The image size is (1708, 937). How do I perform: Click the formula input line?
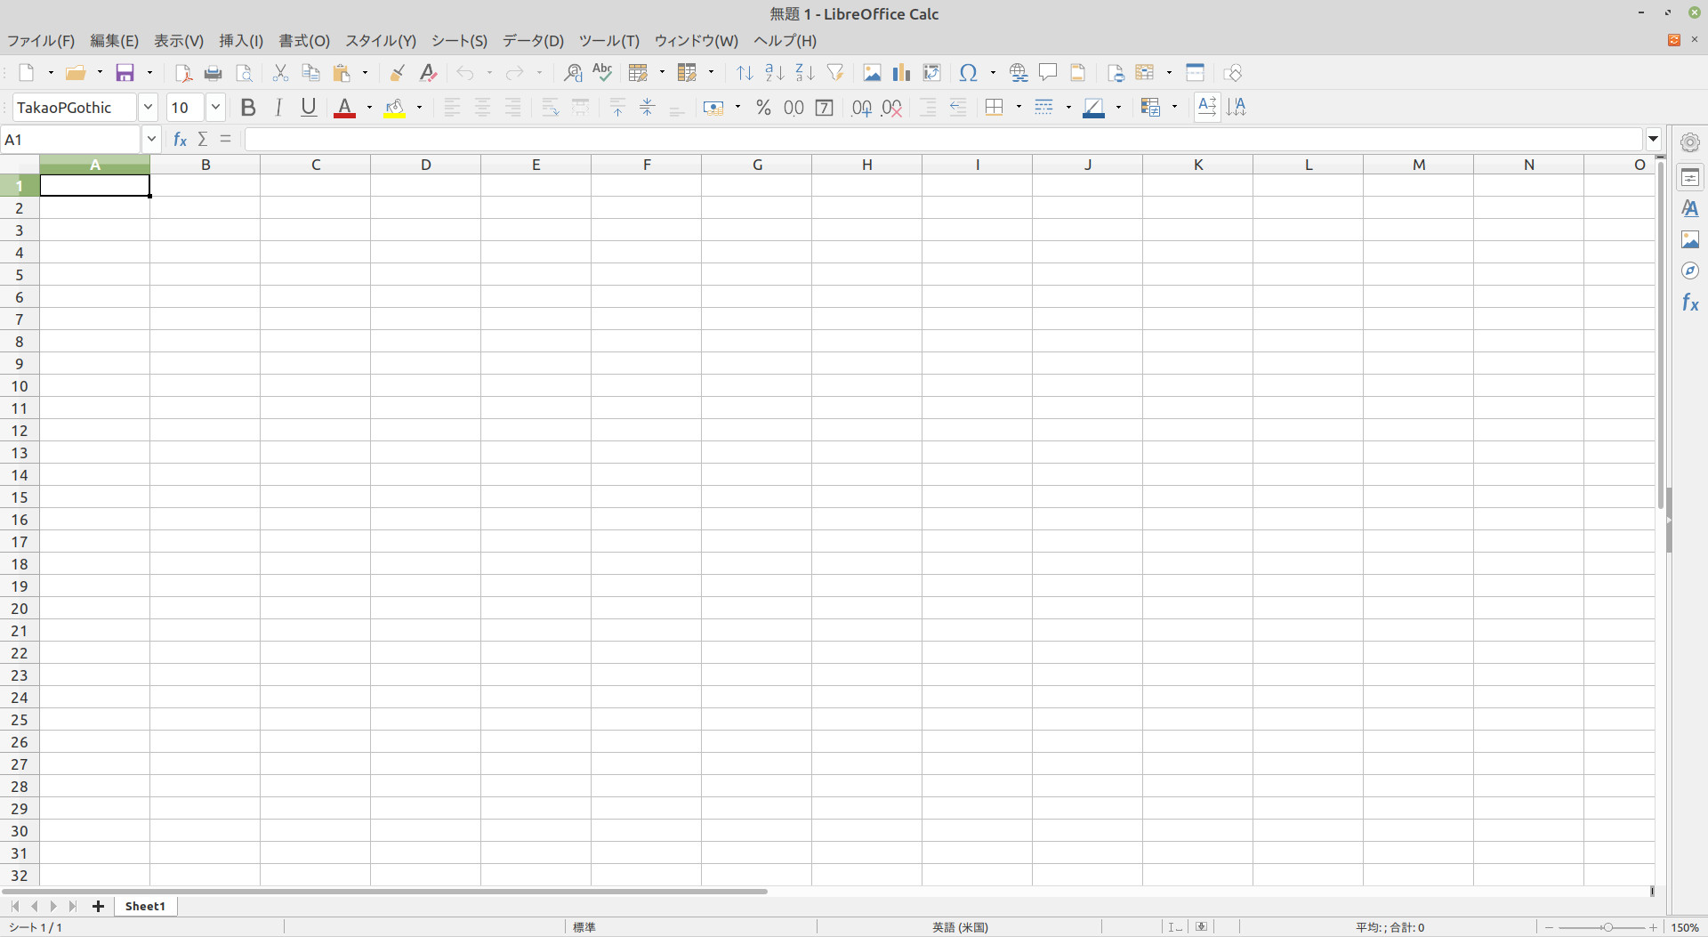click(943, 140)
